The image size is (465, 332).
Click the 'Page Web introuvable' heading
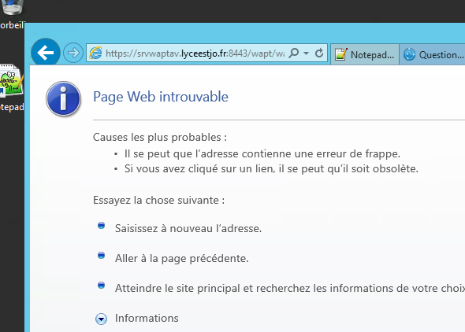click(x=161, y=97)
